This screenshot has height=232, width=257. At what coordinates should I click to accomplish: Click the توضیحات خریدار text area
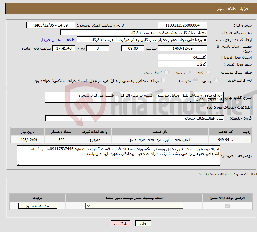(x=118, y=156)
